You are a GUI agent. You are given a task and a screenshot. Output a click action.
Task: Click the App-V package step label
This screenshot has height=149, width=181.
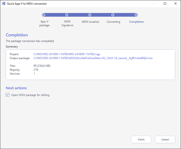point(44,23)
